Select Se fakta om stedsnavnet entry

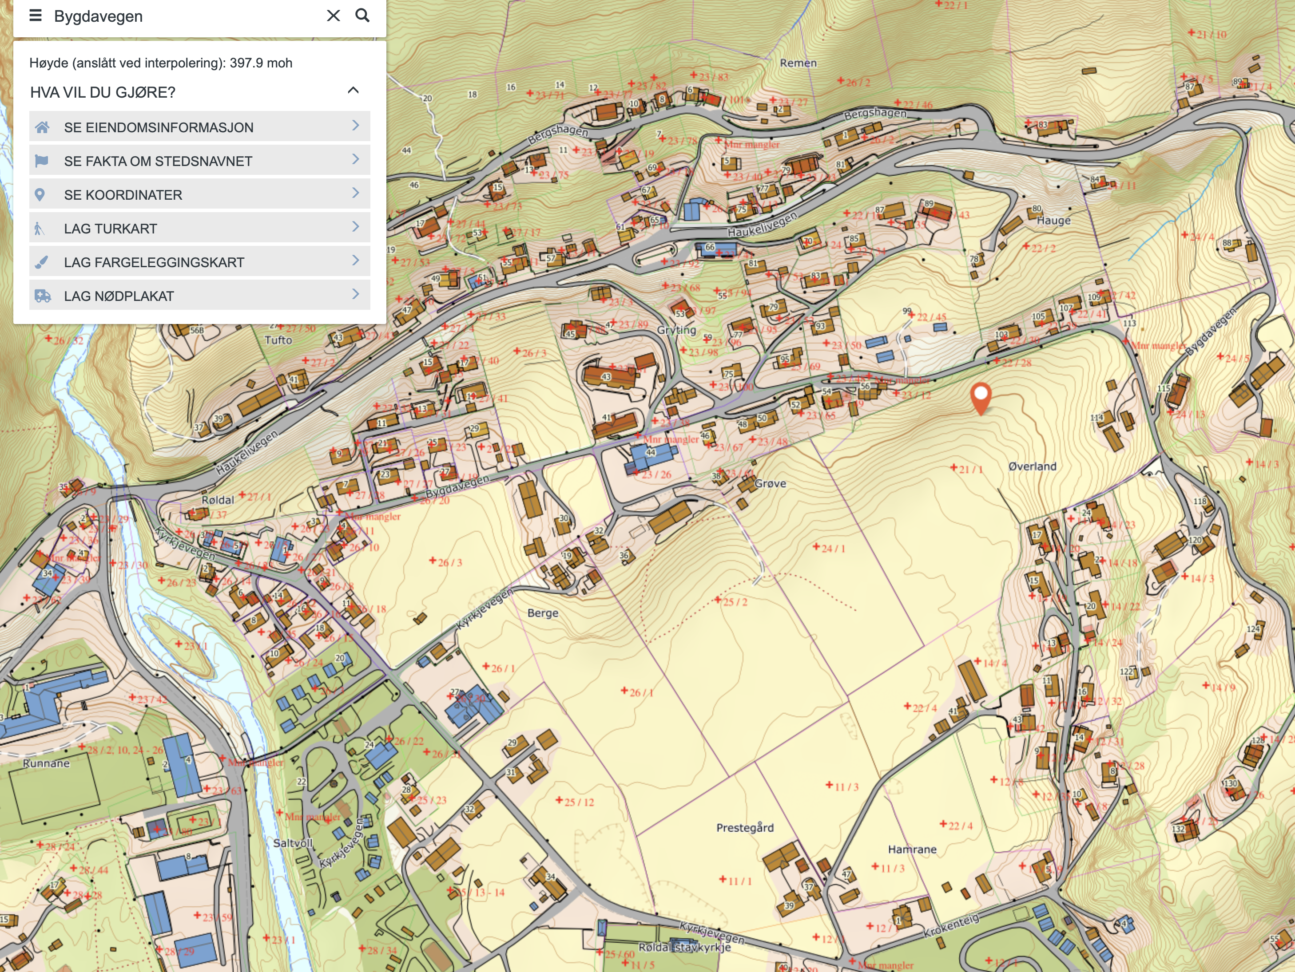pyautogui.click(x=158, y=161)
